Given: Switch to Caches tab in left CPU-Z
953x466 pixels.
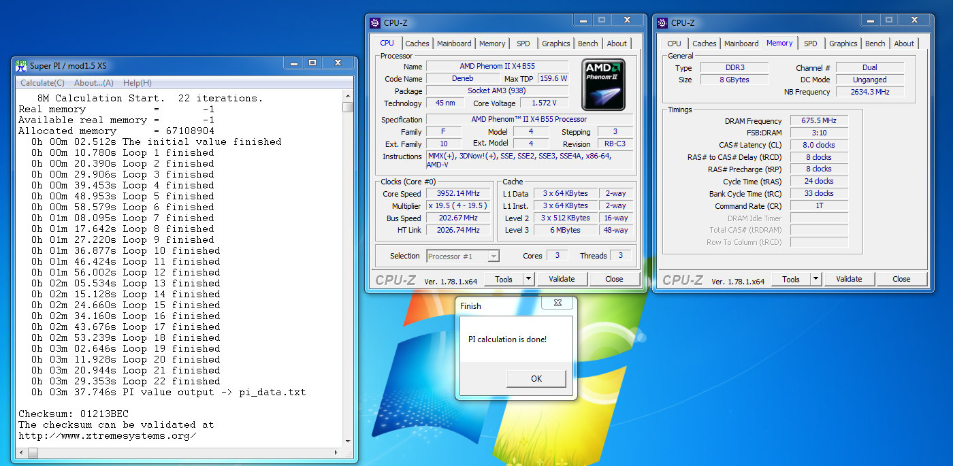Looking at the screenshot, I should coord(417,44).
